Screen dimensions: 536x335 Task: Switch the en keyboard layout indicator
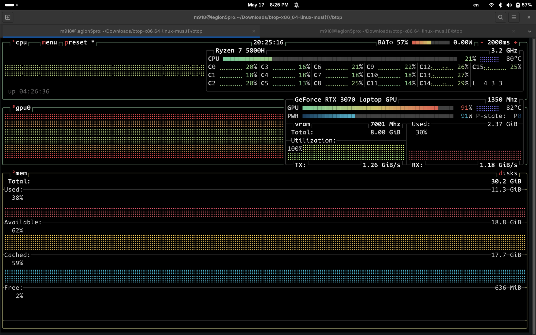coord(476,5)
